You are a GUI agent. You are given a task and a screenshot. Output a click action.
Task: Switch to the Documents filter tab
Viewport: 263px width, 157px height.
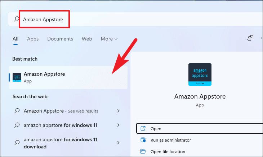(60, 39)
